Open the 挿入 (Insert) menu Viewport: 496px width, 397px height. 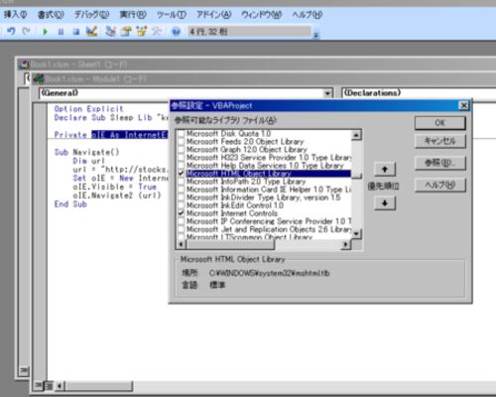(x=15, y=15)
